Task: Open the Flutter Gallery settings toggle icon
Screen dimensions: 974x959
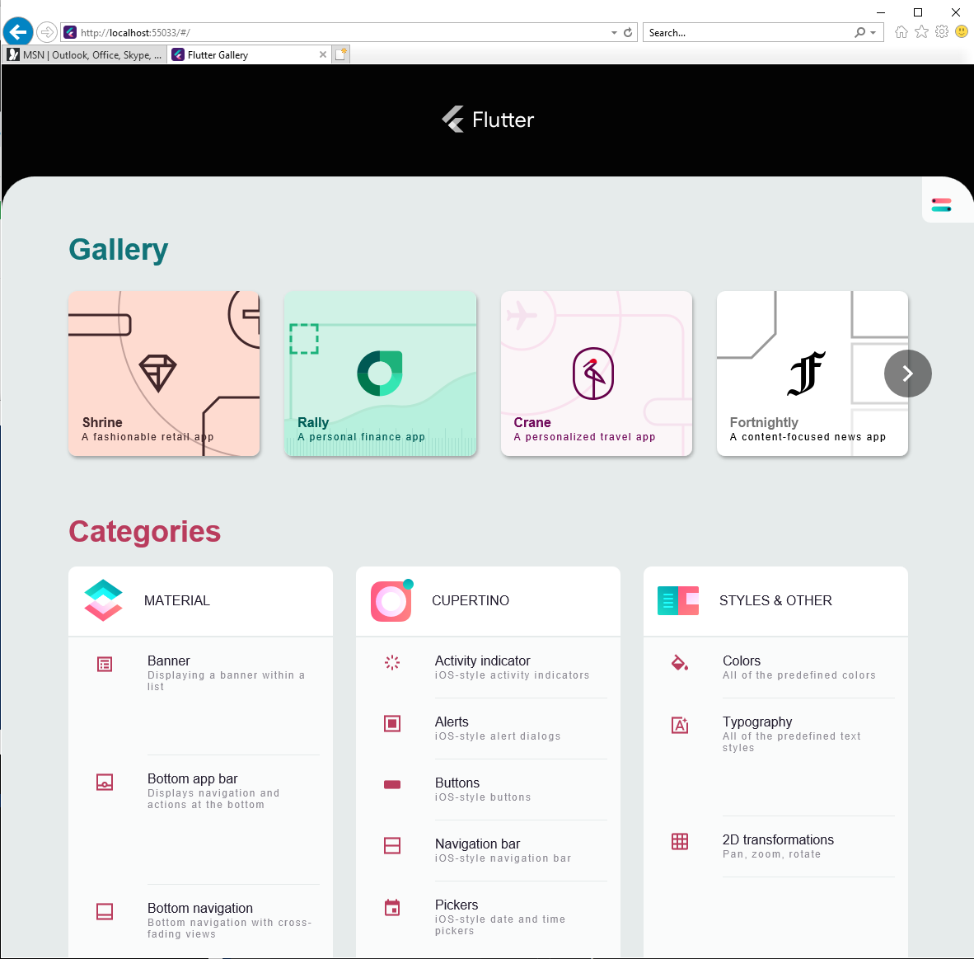Action: 941,204
